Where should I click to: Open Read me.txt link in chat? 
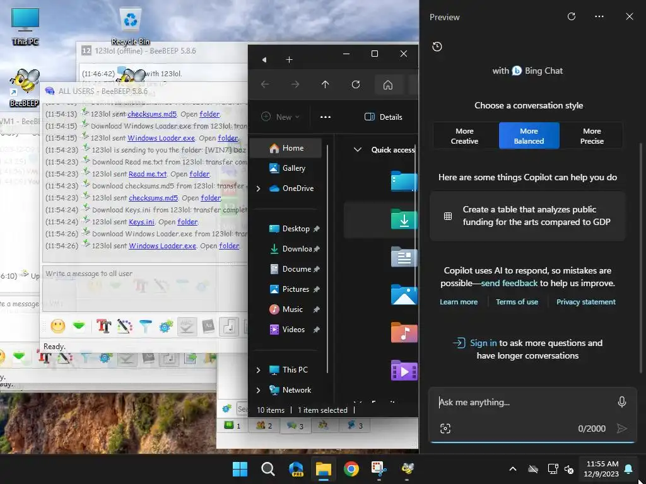148,174
